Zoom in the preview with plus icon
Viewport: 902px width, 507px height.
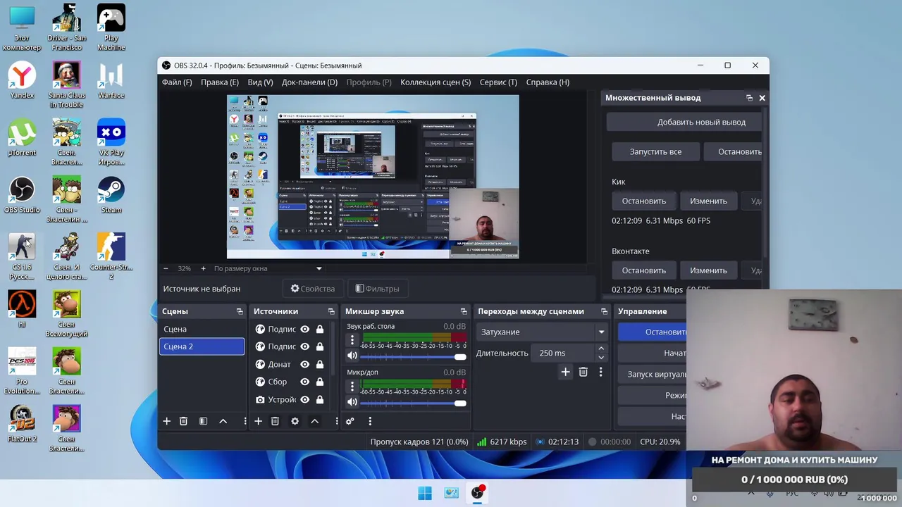click(x=204, y=268)
